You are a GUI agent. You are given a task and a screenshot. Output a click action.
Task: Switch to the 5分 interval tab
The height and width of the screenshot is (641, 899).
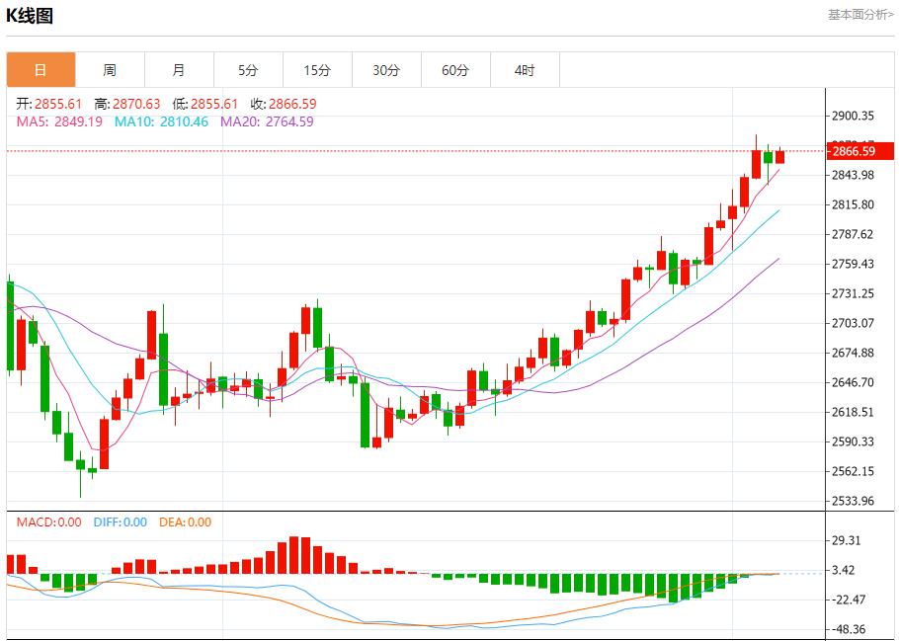[x=248, y=70]
